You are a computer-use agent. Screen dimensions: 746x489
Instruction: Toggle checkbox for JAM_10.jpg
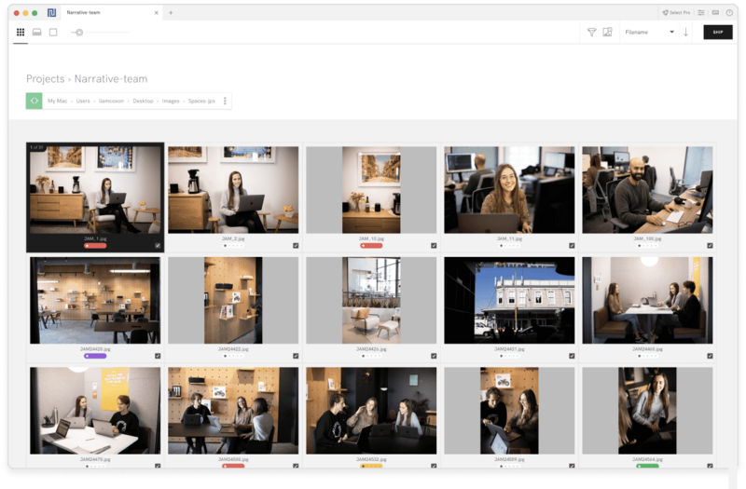tap(434, 246)
